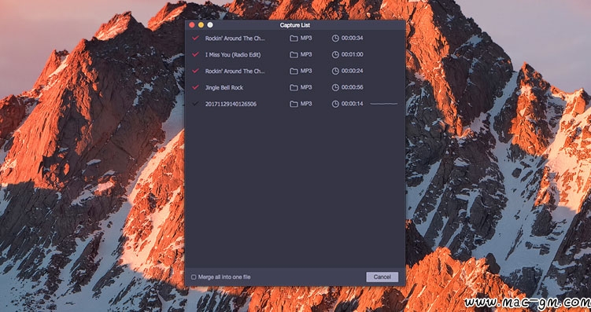Open folder icon for 20171129140126506 recording
Screen dimensions: 591x312
click(294, 105)
